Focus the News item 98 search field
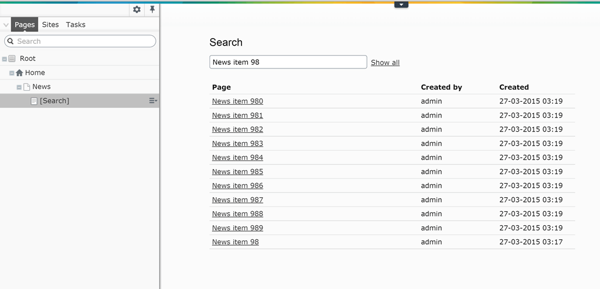Viewport: 600px width, 289px height. (288, 62)
